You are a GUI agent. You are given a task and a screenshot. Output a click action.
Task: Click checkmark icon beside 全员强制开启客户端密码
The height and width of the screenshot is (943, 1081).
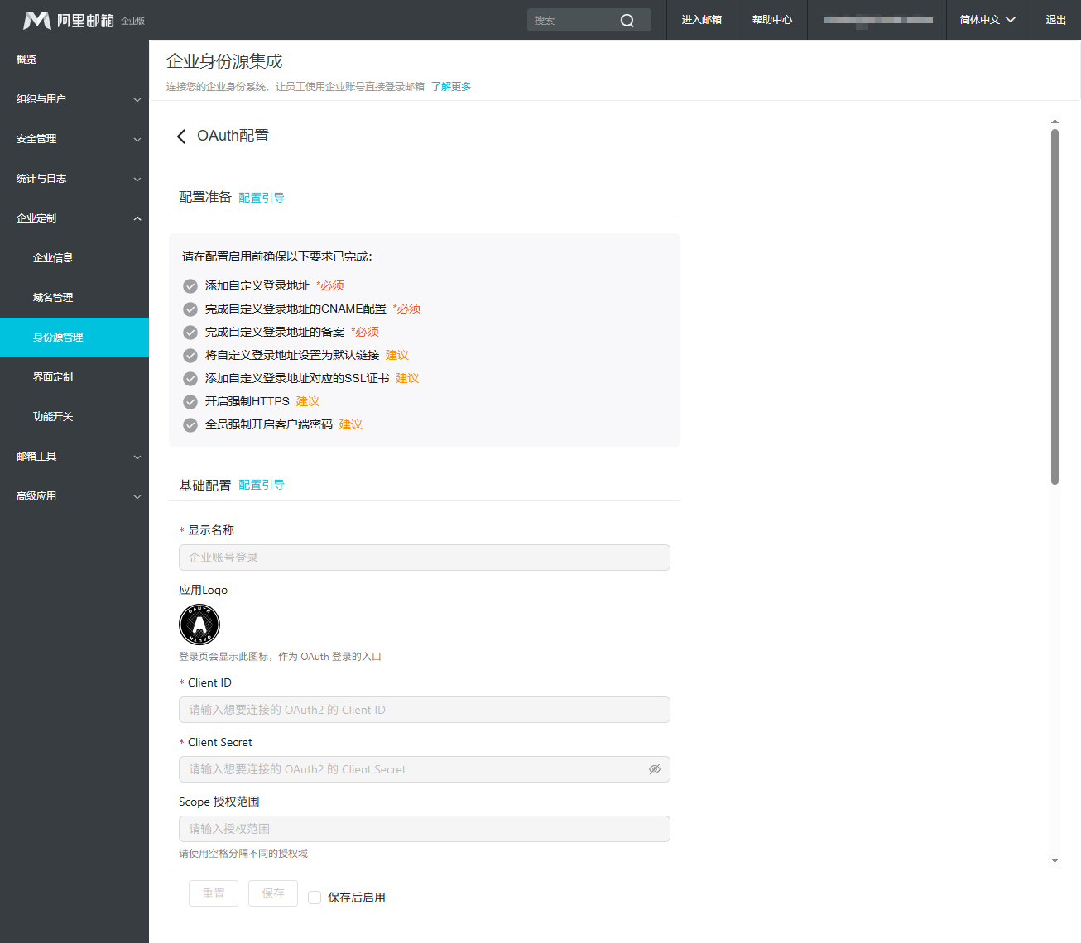click(190, 425)
